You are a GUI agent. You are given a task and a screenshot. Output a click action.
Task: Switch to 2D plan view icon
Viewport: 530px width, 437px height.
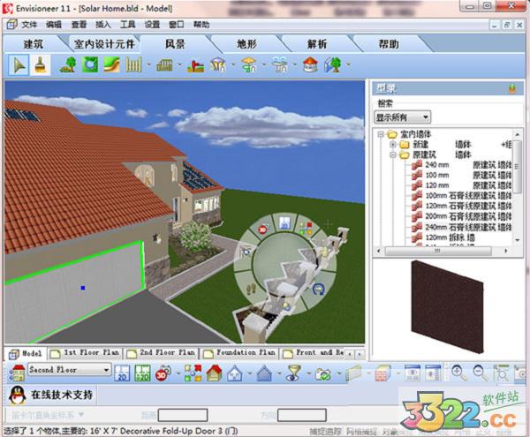pyautogui.click(x=122, y=373)
